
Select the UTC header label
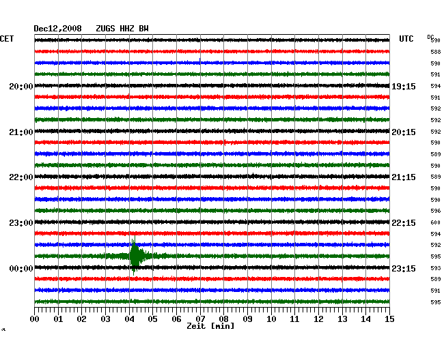click(x=406, y=39)
